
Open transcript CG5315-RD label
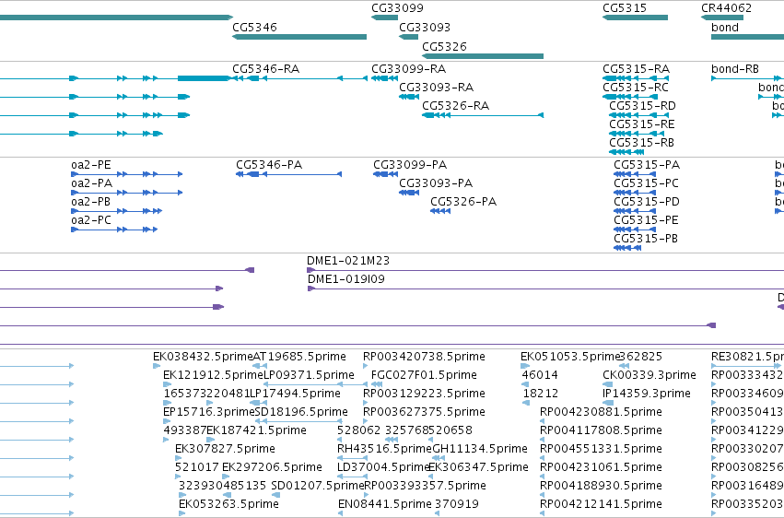[x=642, y=105]
